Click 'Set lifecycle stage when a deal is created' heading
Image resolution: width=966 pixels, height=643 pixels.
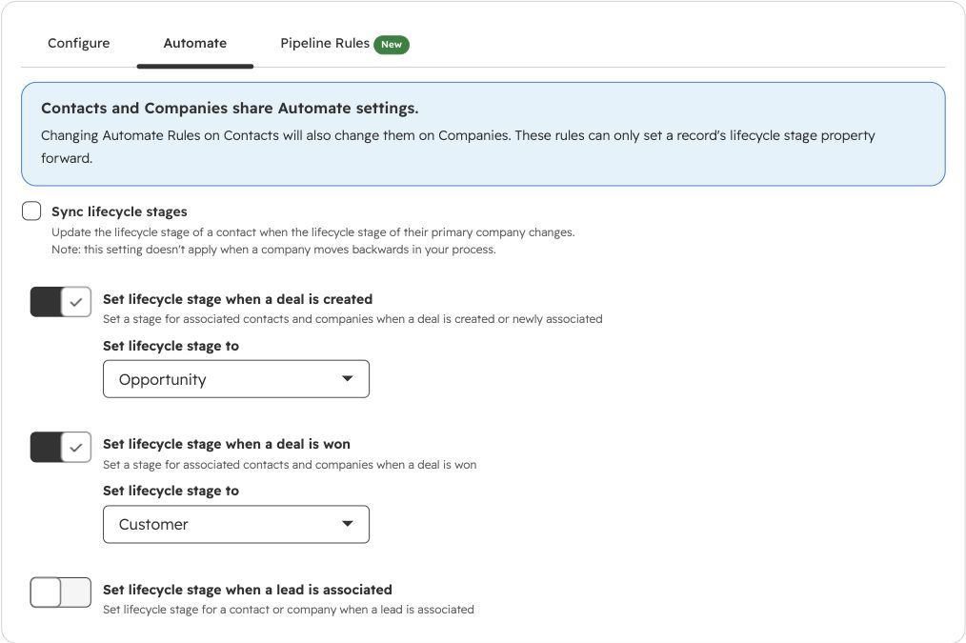(238, 299)
